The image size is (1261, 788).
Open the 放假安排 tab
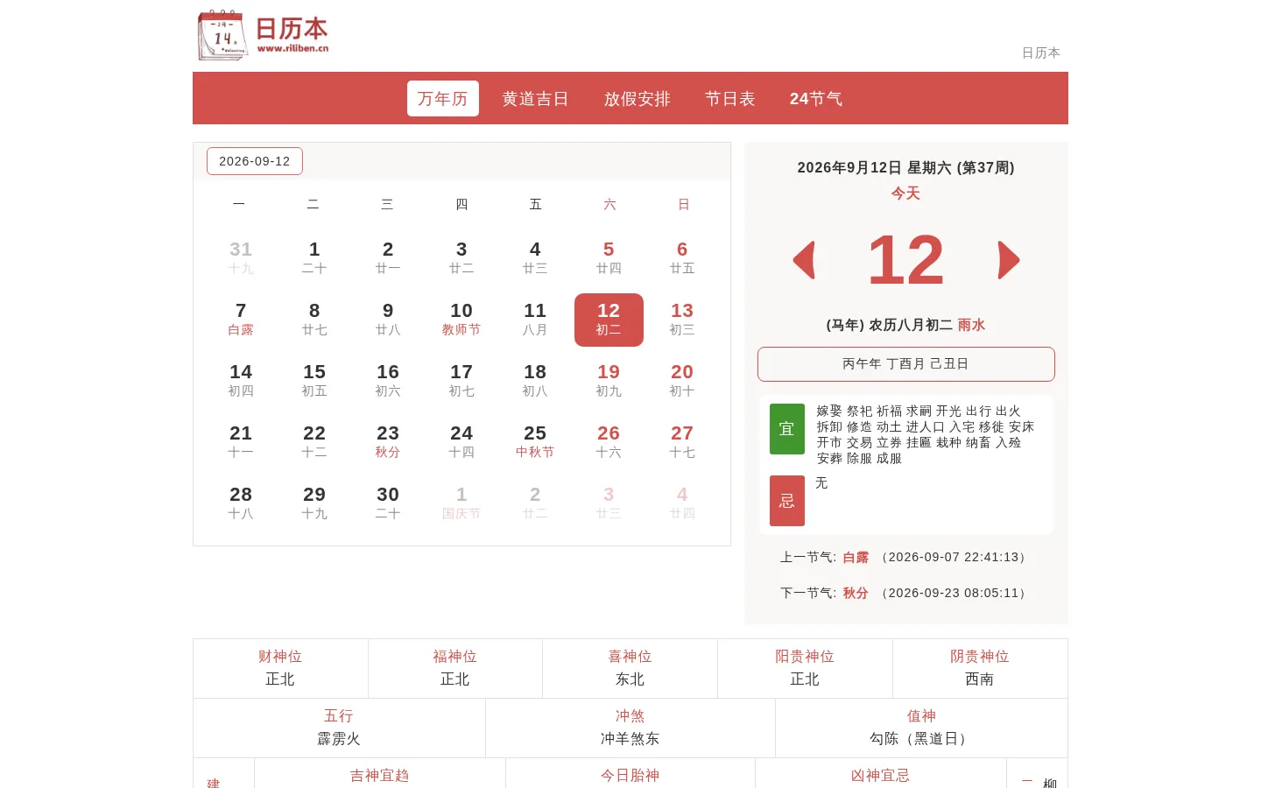(637, 98)
